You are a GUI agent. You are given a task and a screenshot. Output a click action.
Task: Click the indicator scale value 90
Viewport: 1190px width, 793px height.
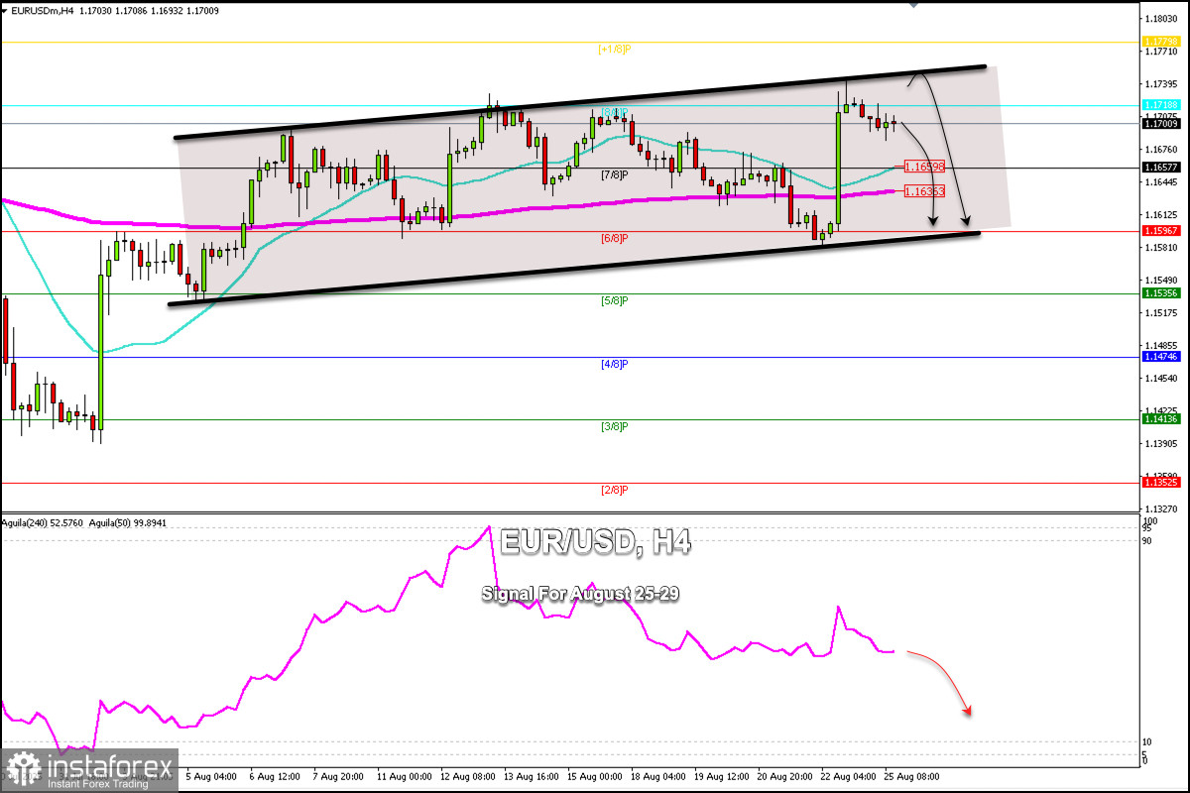pos(1148,540)
